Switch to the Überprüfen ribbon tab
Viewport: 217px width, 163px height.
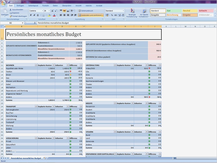tap(66, 6)
